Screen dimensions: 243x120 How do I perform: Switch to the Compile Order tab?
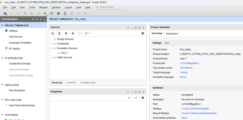click(x=88, y=83)
